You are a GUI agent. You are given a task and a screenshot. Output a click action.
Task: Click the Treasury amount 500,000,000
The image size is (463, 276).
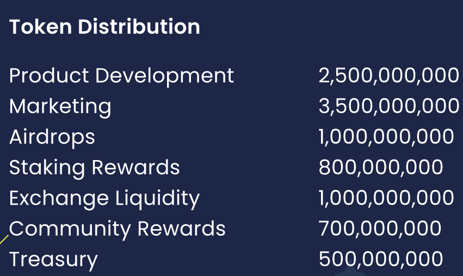point(381,259)
